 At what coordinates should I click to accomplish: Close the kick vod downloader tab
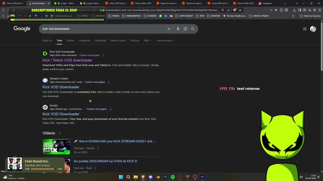pyautogui.click(x=48, y=3)
